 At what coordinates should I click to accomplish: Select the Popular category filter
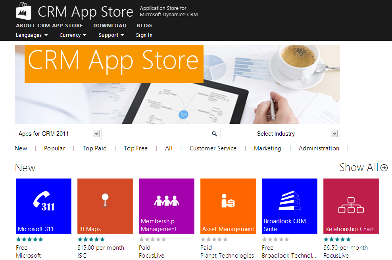pyautogui.click(x=54, y=148)
